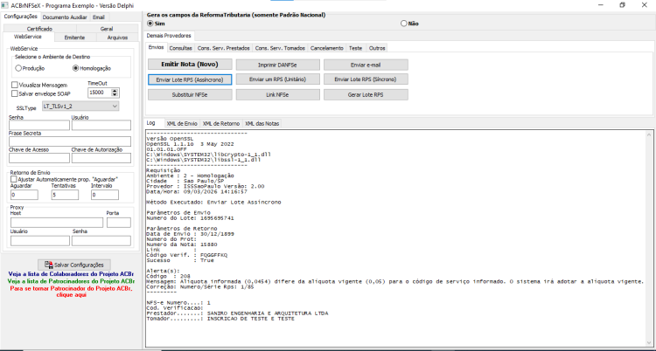Select Não for Reforma Tributaria fields
This screenshot has height=351, width=656.
(404, 24)
